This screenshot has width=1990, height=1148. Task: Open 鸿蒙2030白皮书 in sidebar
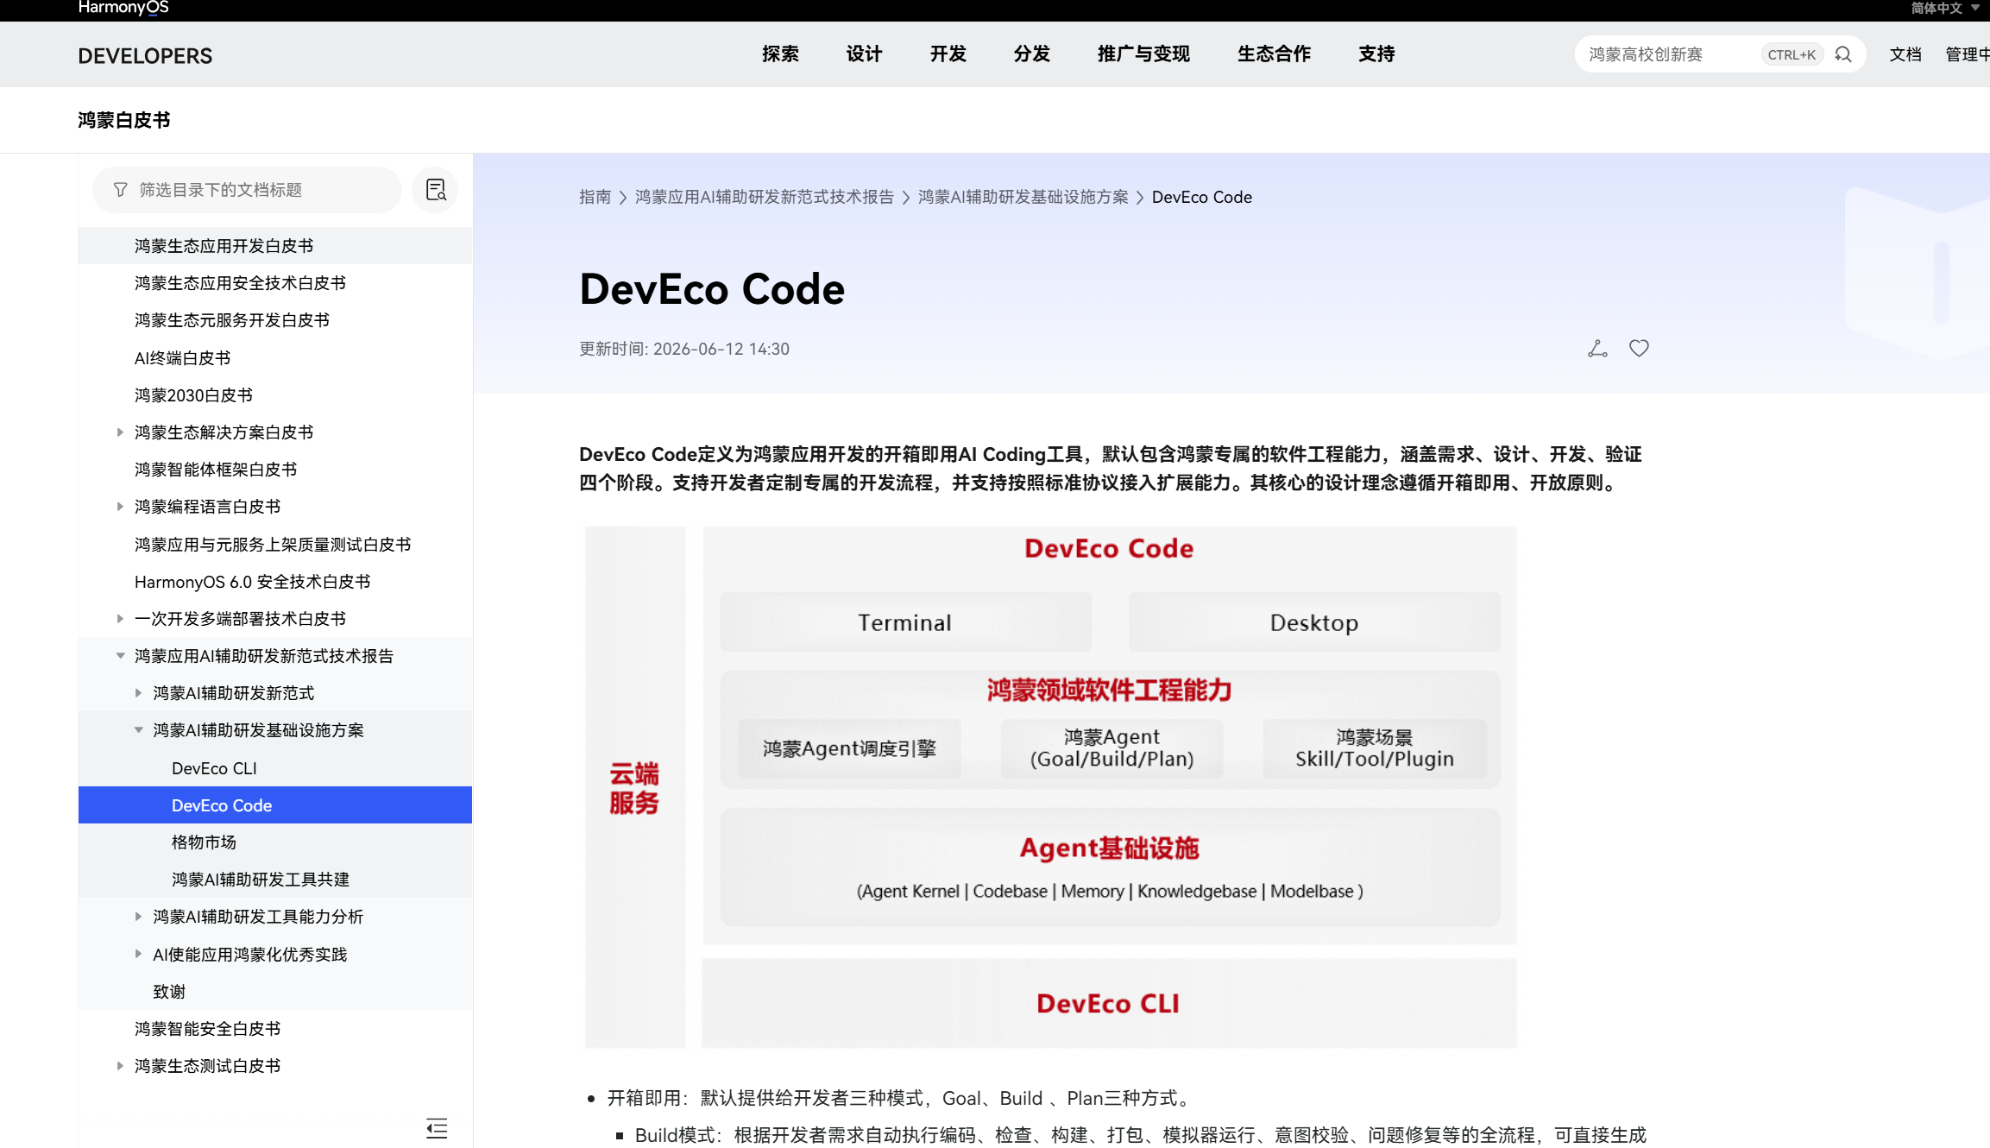[x=275, y=395]
